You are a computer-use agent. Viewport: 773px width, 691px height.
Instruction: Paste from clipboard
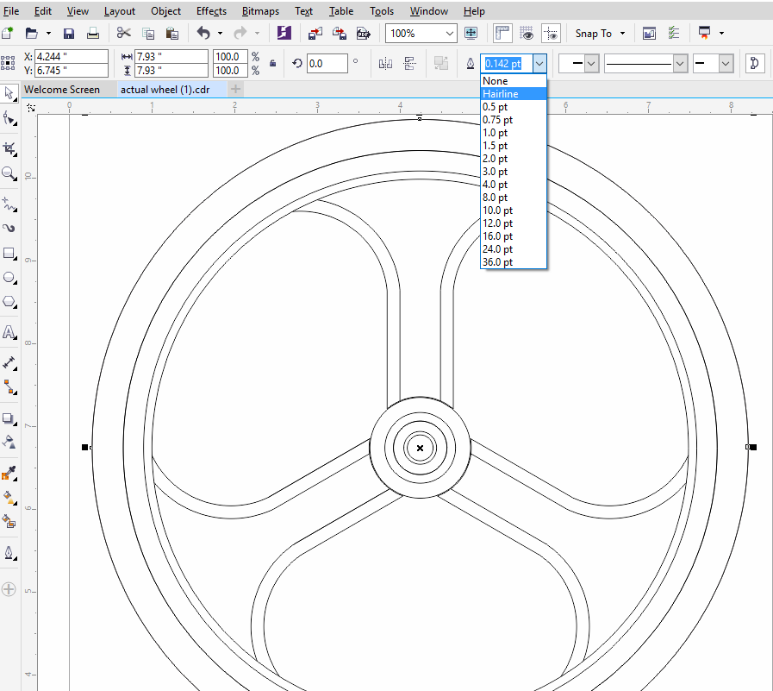coord(171,34)
